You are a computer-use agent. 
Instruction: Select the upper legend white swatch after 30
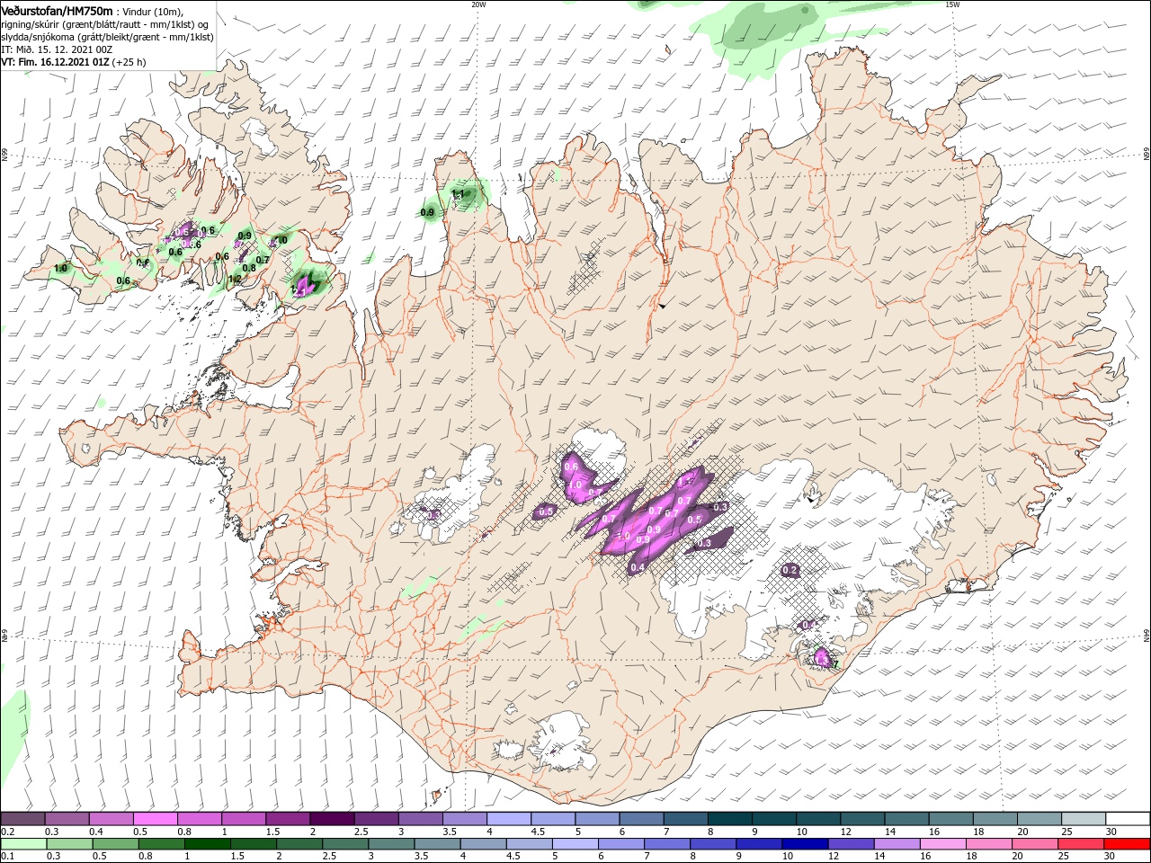click(1127, 819)
